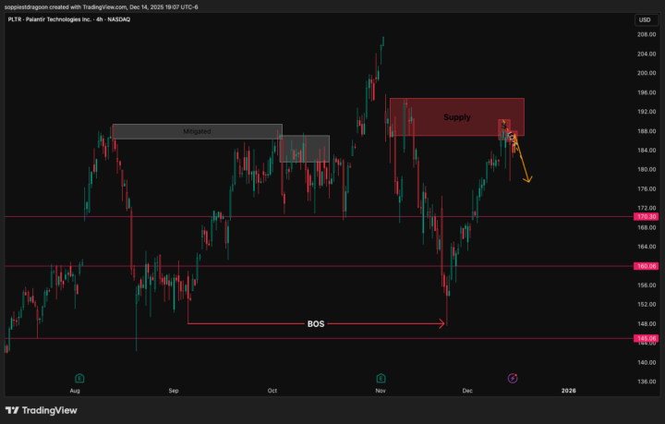This screenshot has width=665, height=424.
Task: Click the 196.00 price axis label
Action: [x=647, y=92]
